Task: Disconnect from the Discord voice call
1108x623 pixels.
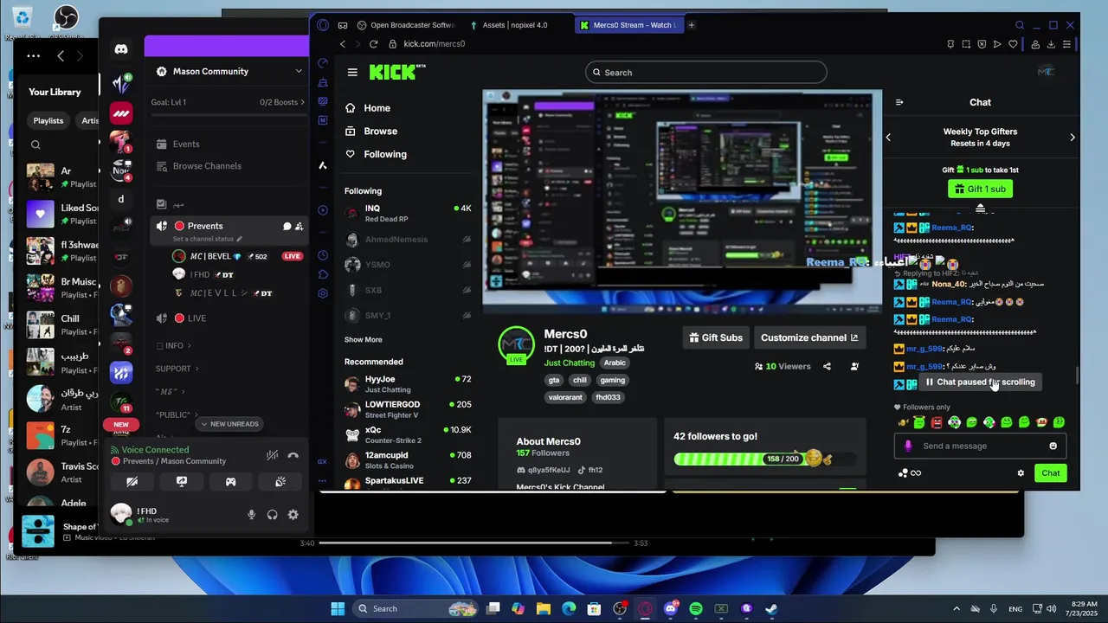Action: 293,455
